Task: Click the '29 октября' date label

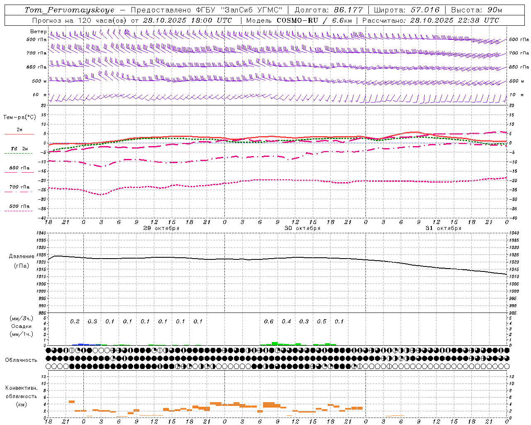Action: (x=161, y=228)
